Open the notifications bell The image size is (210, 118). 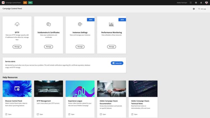(201, 3)
